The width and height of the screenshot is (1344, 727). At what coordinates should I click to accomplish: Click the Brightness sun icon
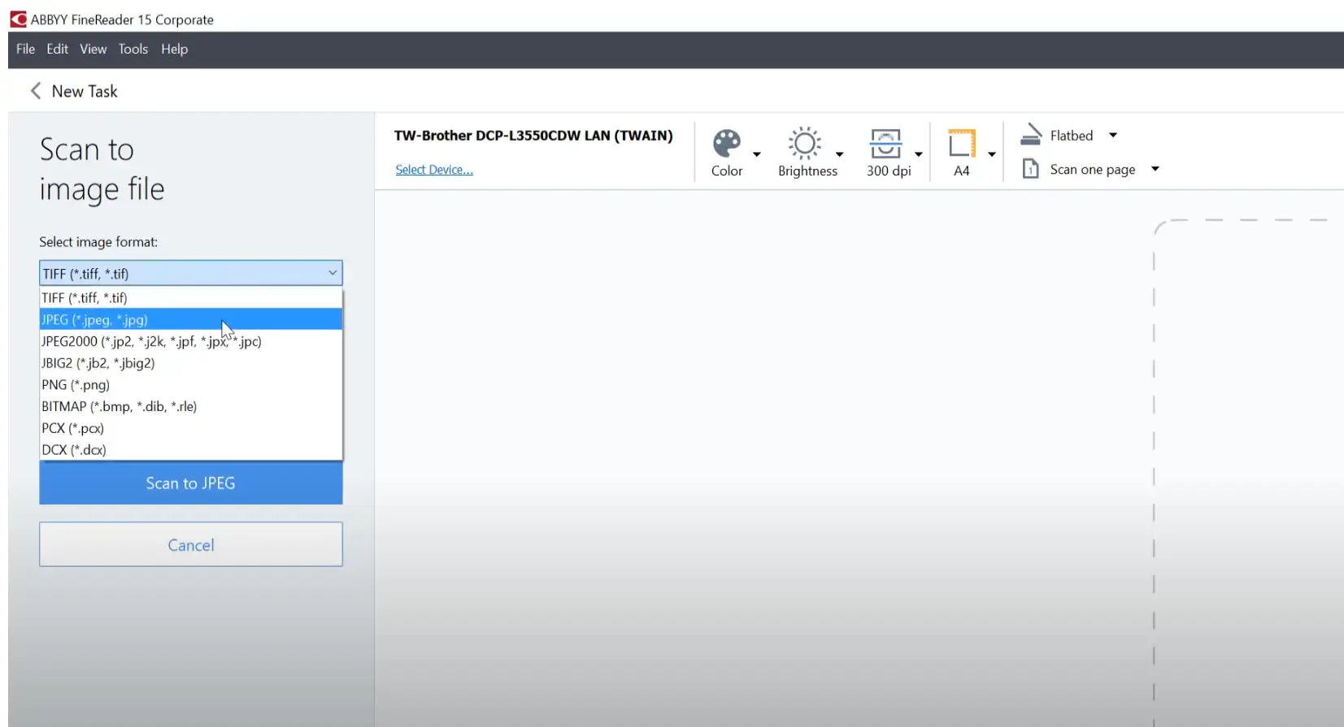pos(804,144)
